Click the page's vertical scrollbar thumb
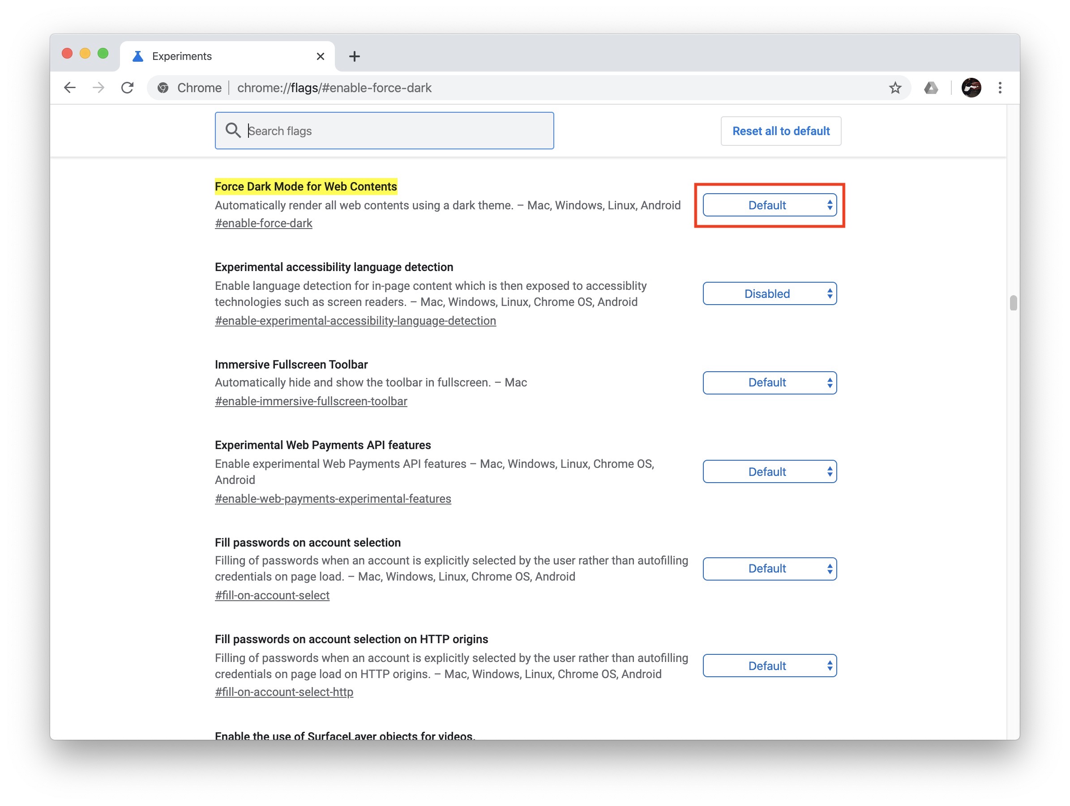 tap(1014, 303)
